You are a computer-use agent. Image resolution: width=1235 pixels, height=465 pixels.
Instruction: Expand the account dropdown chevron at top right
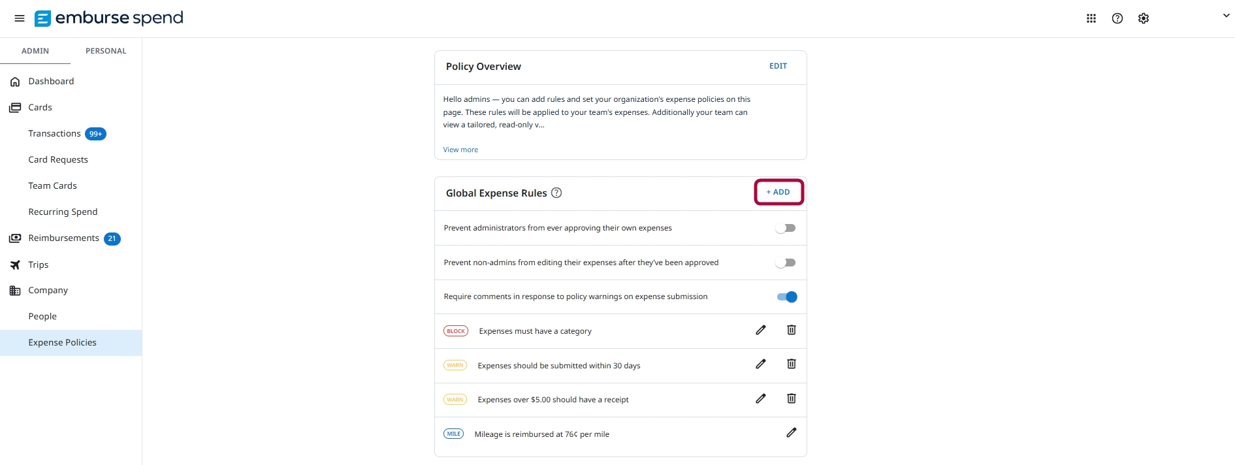click(1226, 16)
